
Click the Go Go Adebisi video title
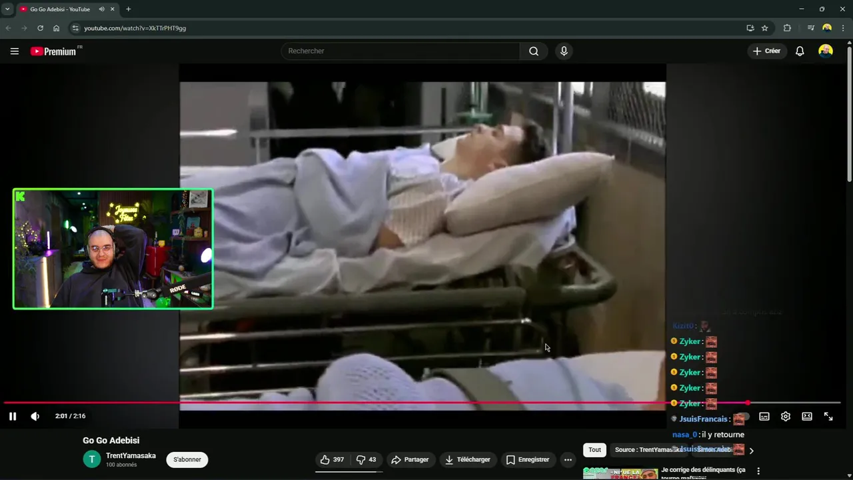click(x=111, y=441)
